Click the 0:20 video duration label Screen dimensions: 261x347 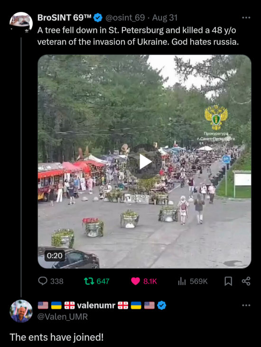[x=55, y=256]
